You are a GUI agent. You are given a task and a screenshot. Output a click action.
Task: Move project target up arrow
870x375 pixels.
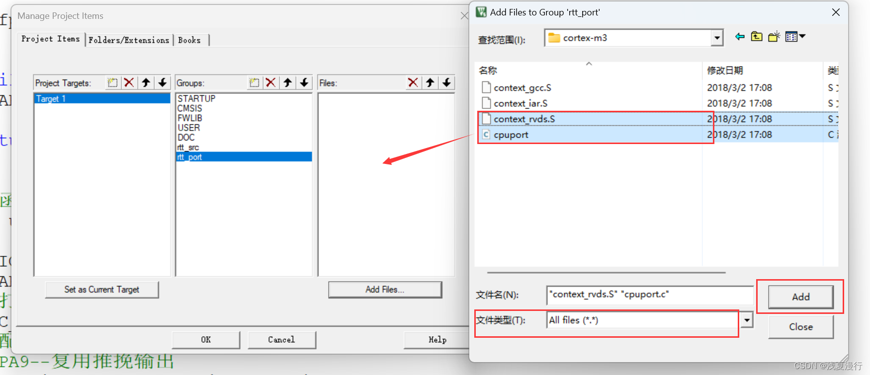tap(146, 83)
